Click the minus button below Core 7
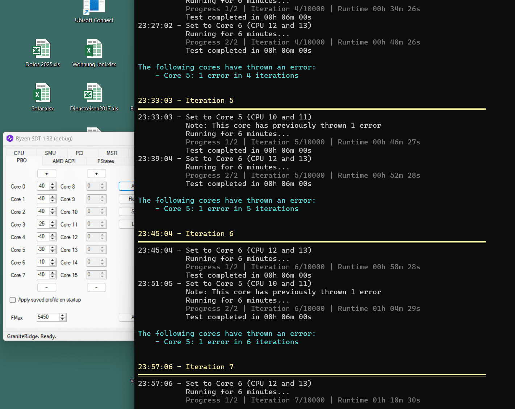The height and width of the screenshot is (409, 515). (47, 287)
